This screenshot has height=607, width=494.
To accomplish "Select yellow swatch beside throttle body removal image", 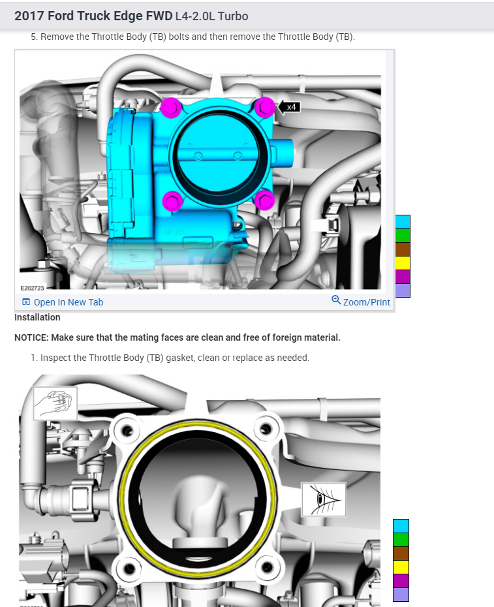I will [403, 263].
